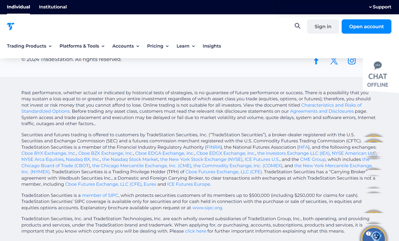
Task: Click the 'All rights reserved' copyright text
Action: tap(98, 59)
